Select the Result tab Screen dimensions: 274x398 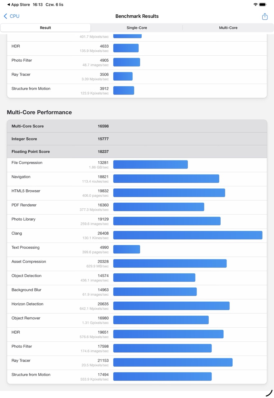click(45, 28)
